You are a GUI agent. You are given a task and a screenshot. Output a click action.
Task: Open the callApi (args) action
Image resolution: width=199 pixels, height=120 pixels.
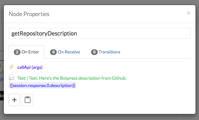(30, 67)
